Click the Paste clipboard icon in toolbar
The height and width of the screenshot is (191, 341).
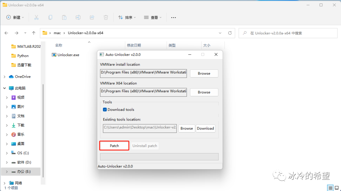(64, 17)
